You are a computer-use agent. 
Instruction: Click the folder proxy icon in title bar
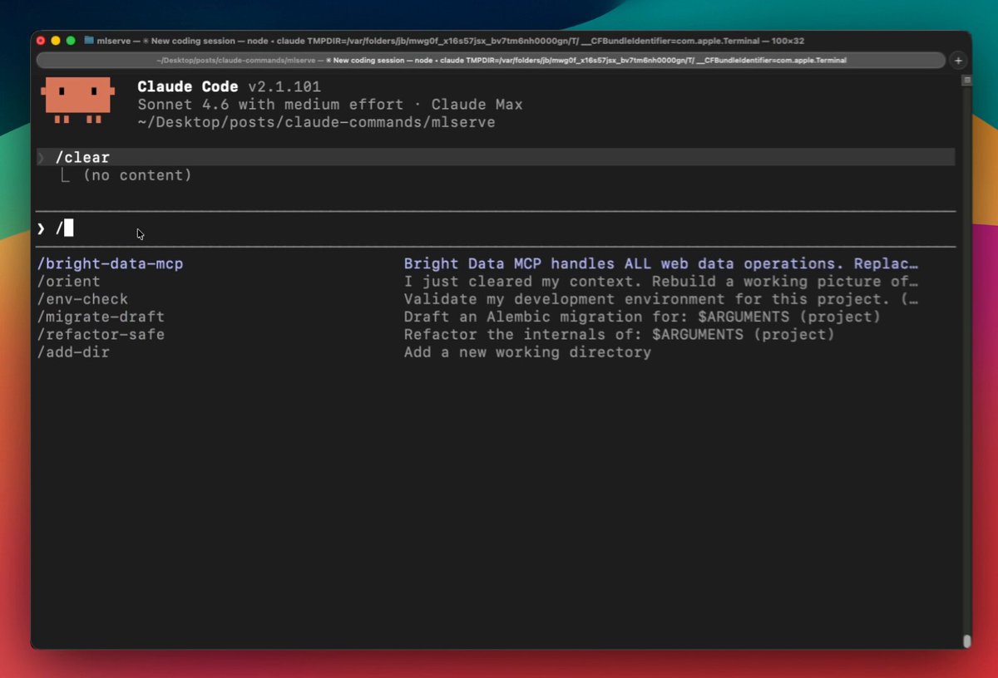tap(89, 41)
